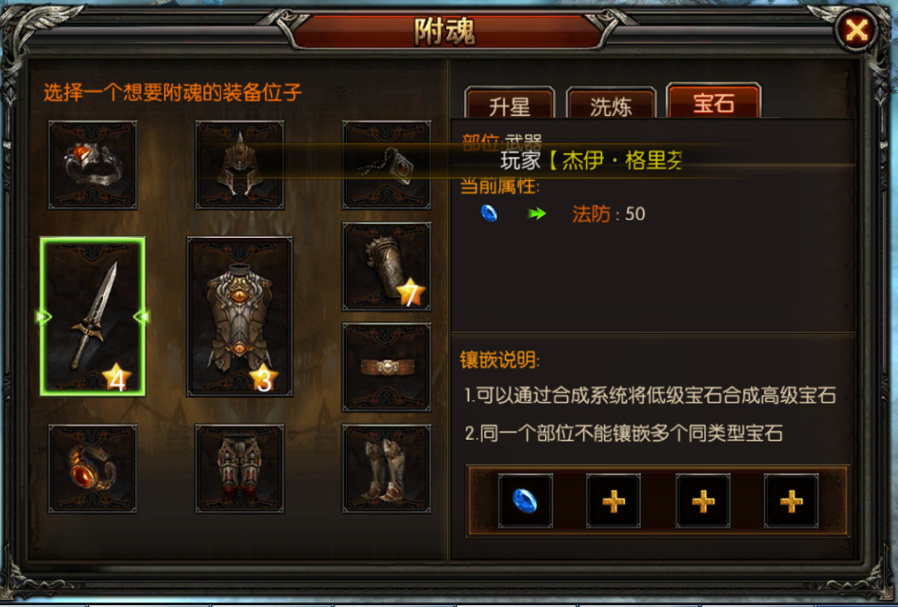The image size is (898, 607).
Task: Select the sword weapon slot with 4 stars
Action: coord(92,316)
